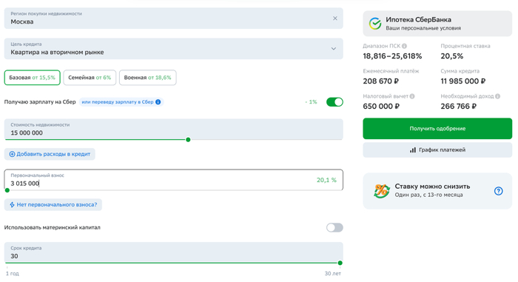This screenshot has height=282, width=518.
Task: Enable the материнский капитал toggle
Action: pyautogui.click(x=334, y=227)
